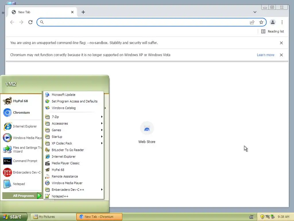The image size is (294, 221).
Task: Open the Web Store shortcut
Action: coord(147,132)
